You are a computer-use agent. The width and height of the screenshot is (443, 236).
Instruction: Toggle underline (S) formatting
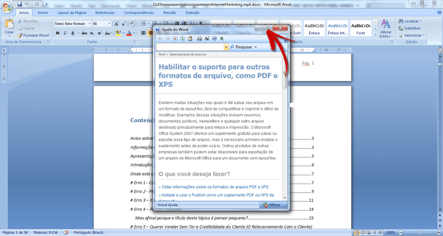coord(73,33)
